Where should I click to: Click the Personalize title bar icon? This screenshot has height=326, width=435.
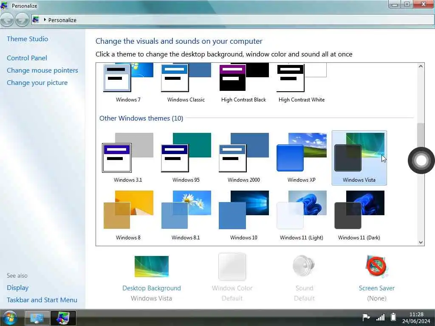(4, 6)
